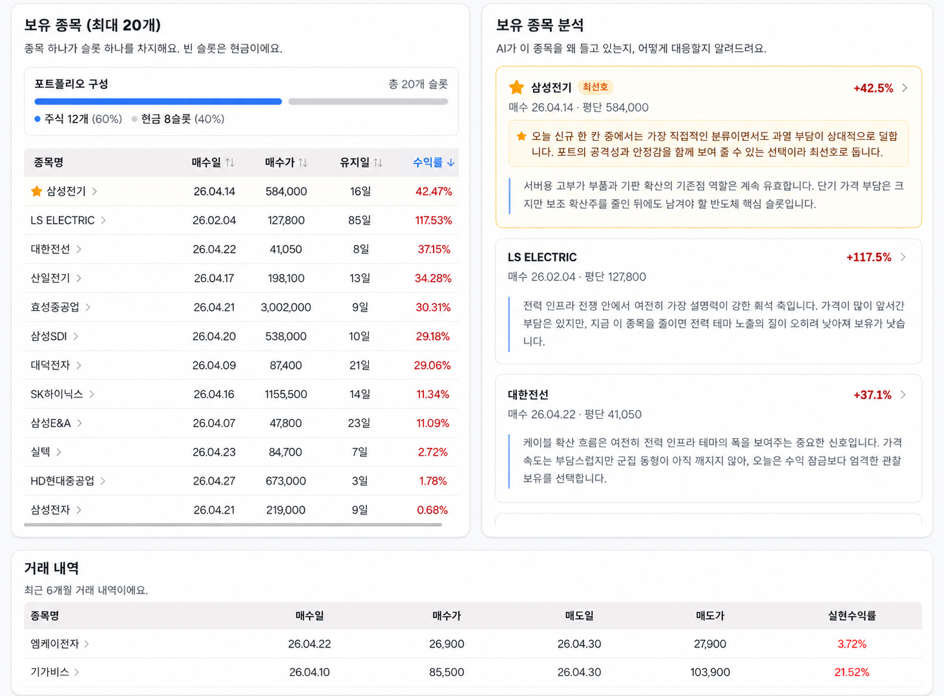
Task: Click 103,900 sell price cell
Action: tap(710, 672)
